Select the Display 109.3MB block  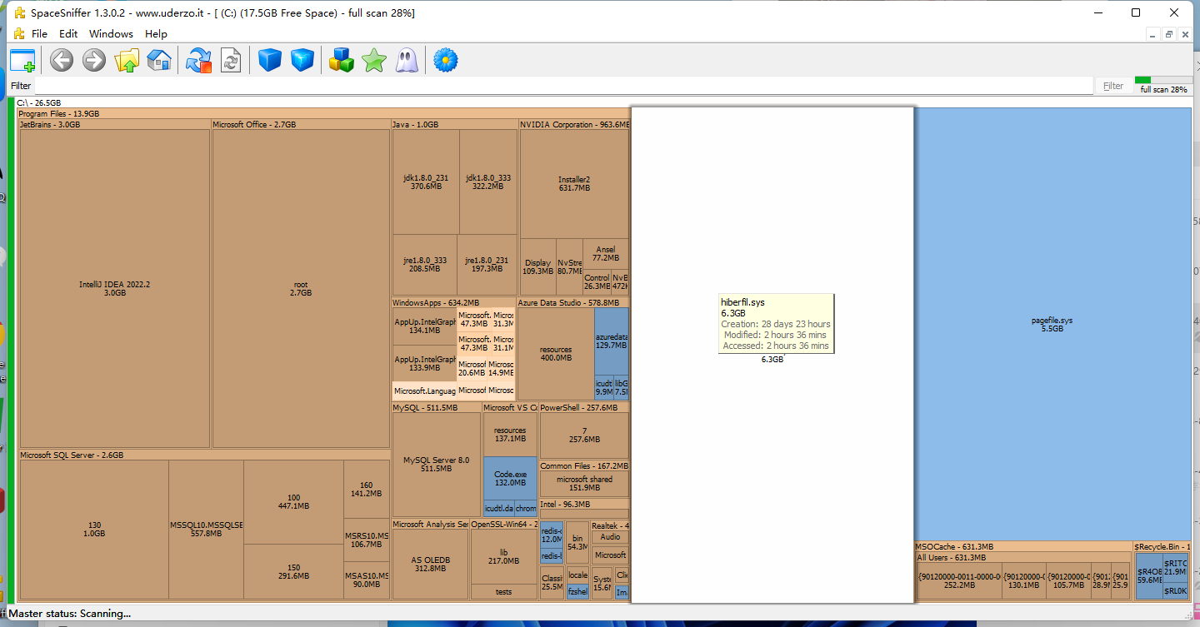click(x=537, y=267)
